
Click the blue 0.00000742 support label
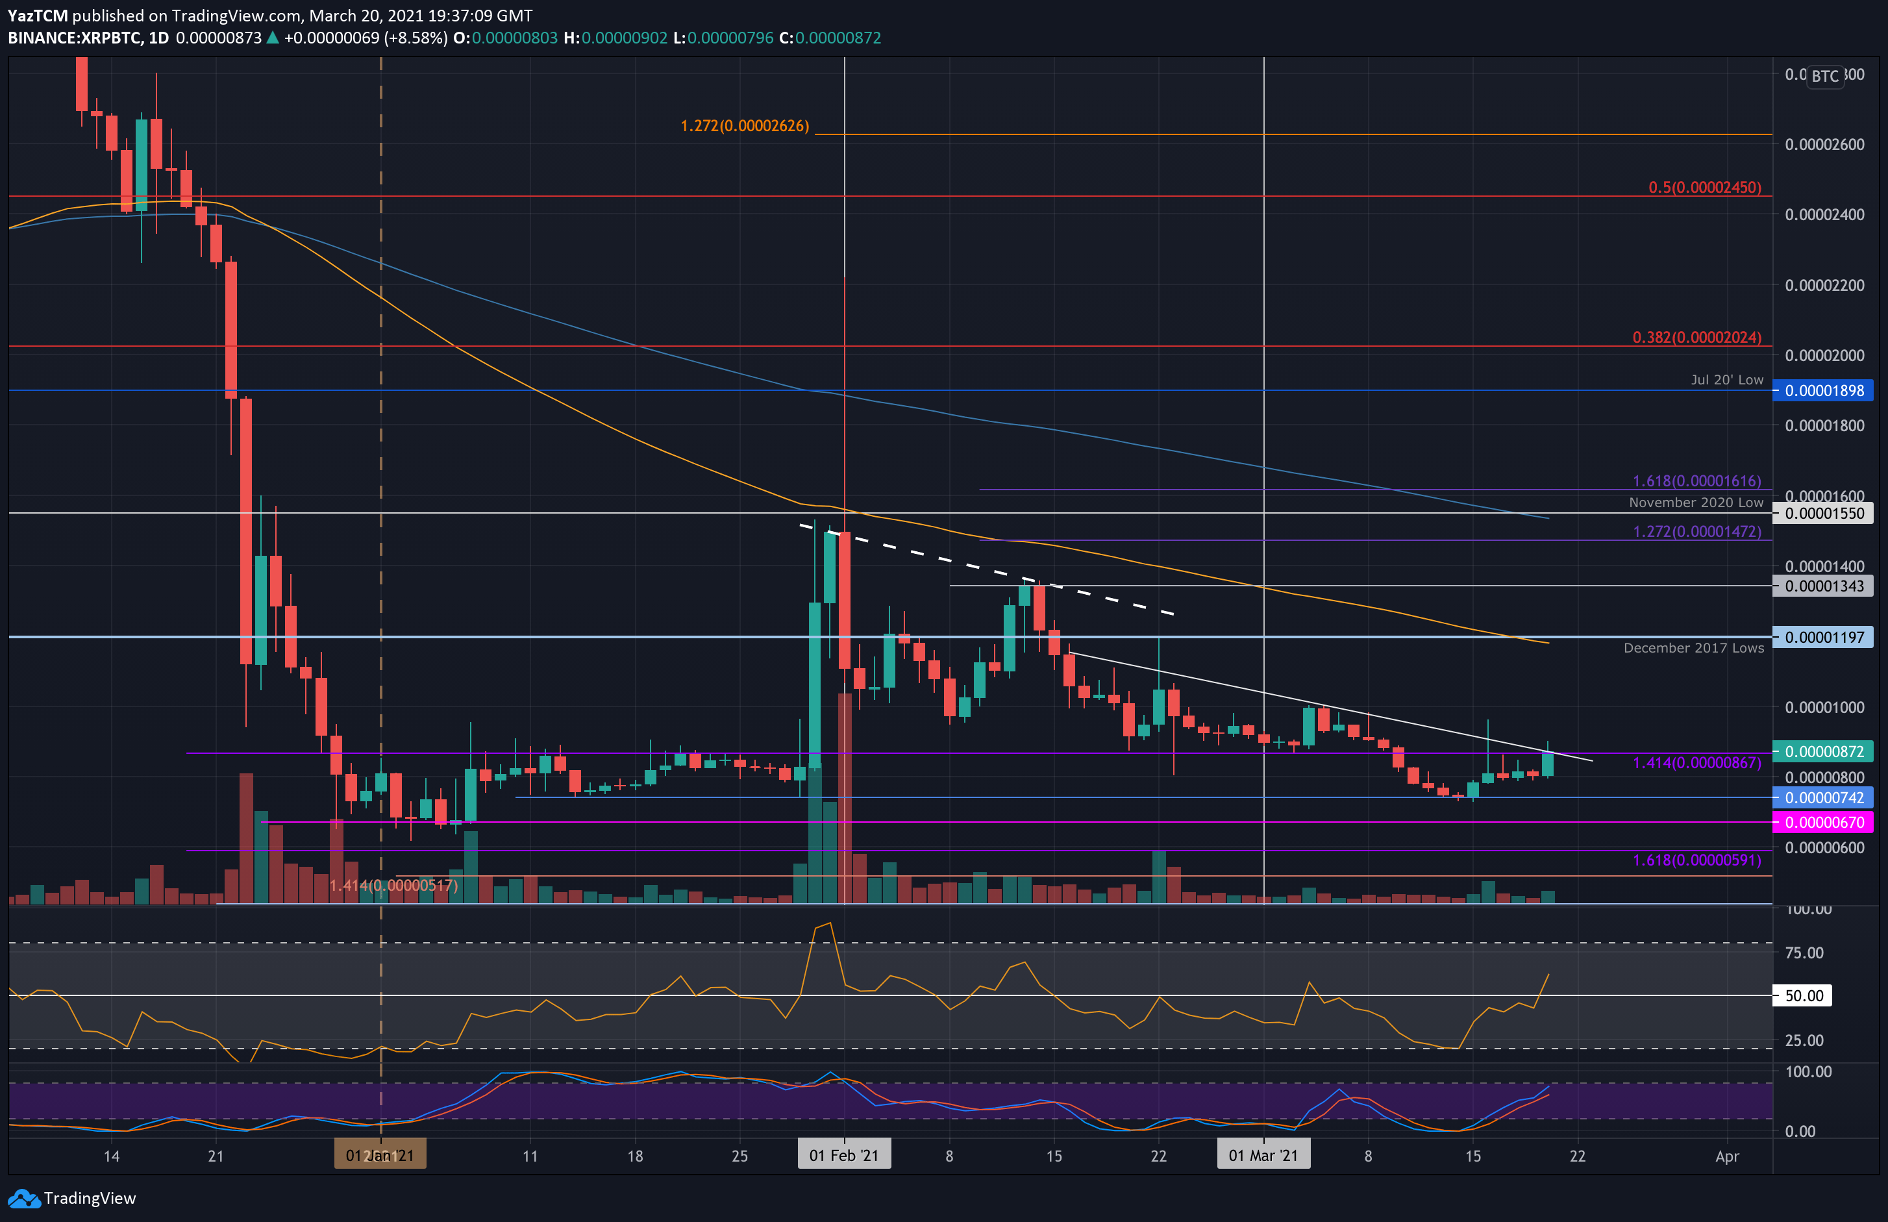(1824, 797)
